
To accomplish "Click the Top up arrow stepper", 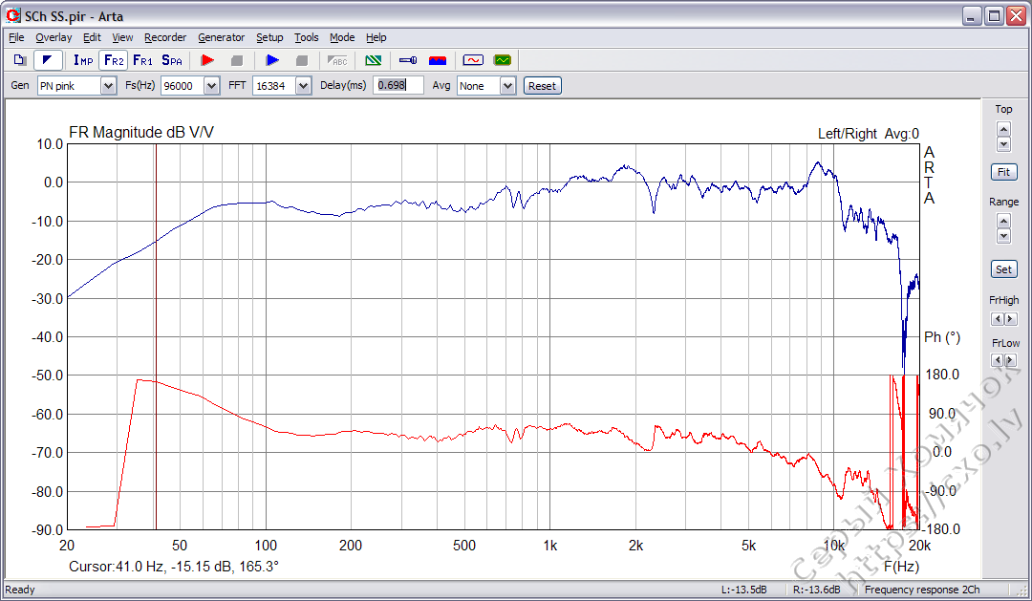I will [1003, 127].
